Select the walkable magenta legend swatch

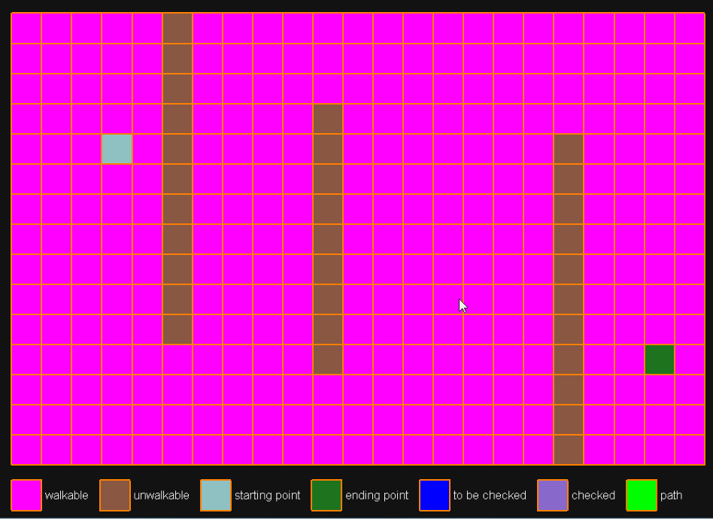(x=26, y=495)
